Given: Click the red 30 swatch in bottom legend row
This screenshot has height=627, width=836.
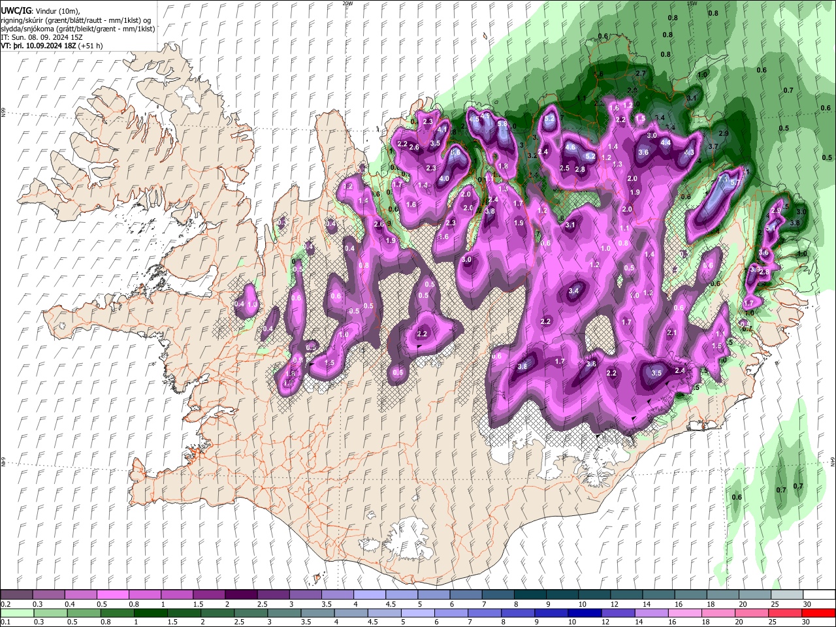Looking at the screenshot, I should (818, 613).
